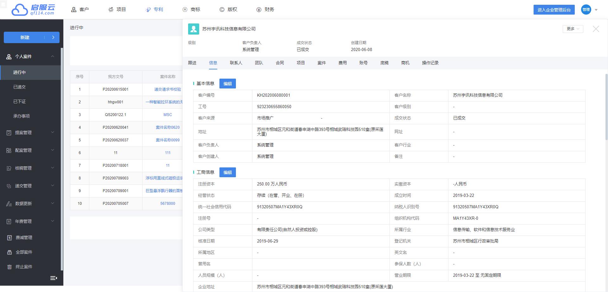This screenshot has height=292, width=608.
Task: Open case link 5678000
Action: (x=168, y=204)
